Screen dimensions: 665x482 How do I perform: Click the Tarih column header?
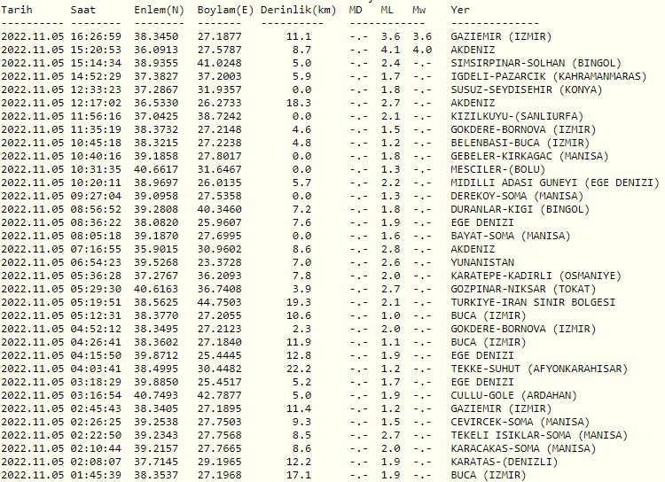pos(19,9)
